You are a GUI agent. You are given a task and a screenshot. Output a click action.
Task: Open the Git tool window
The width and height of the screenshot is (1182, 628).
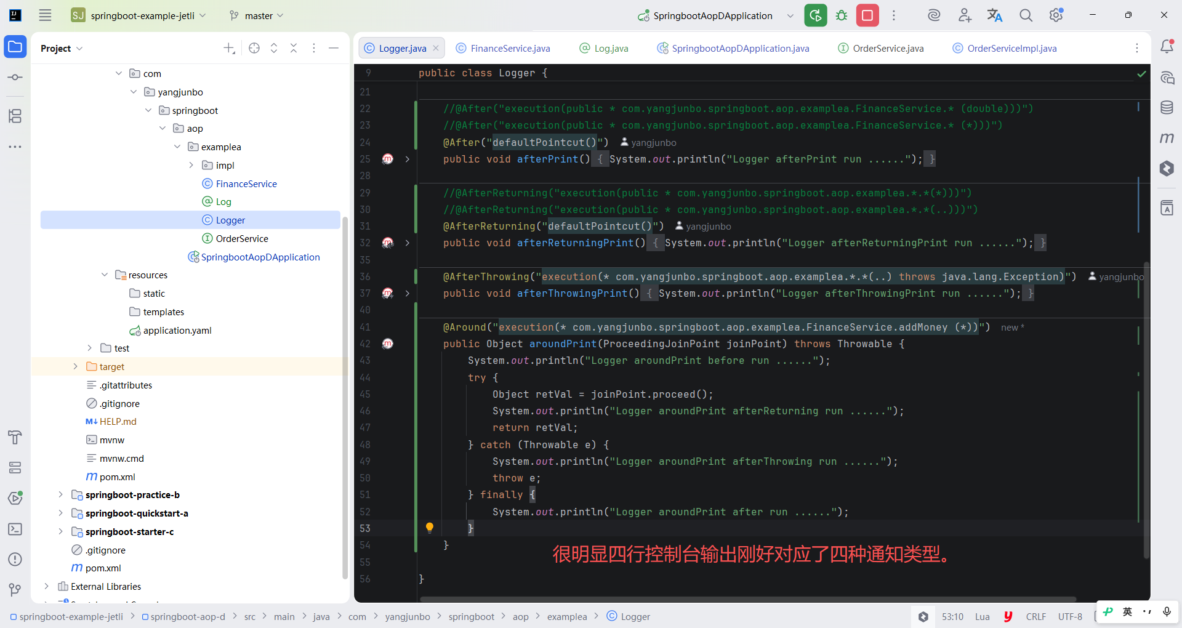tap(15, 590)
